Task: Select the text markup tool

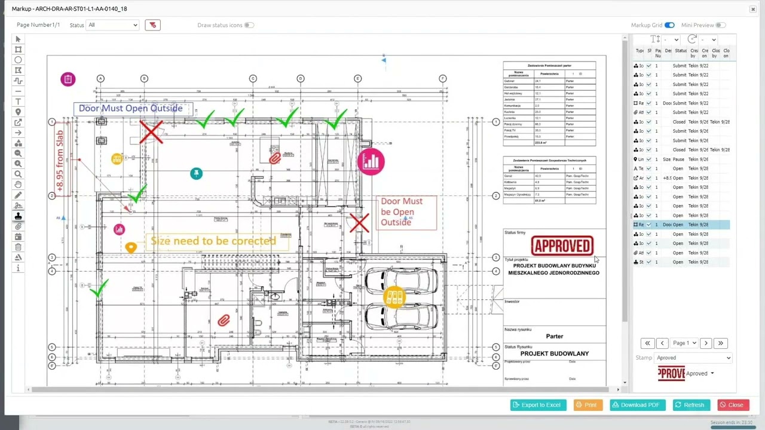Action: (18, 102)
